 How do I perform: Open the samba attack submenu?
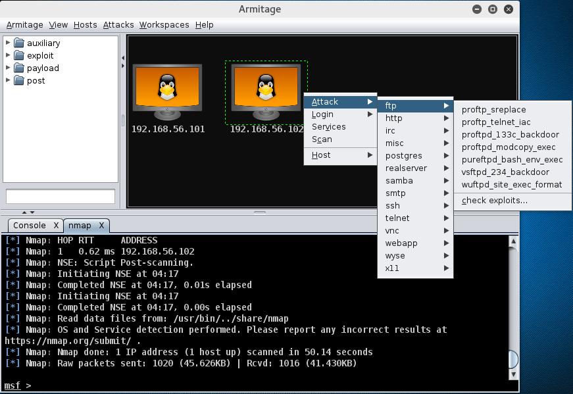[416, 180]
